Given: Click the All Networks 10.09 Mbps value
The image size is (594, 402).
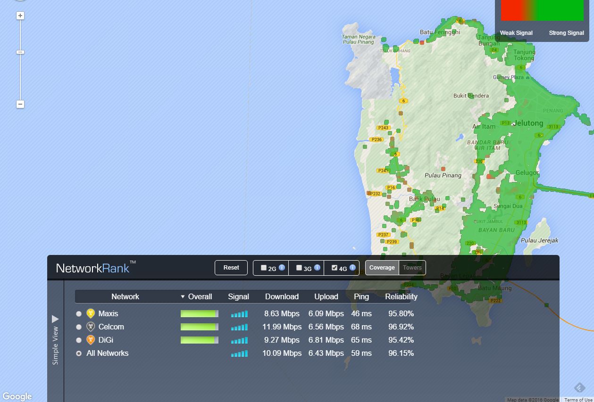Looking at the screenshot, I should coord(282,353).
